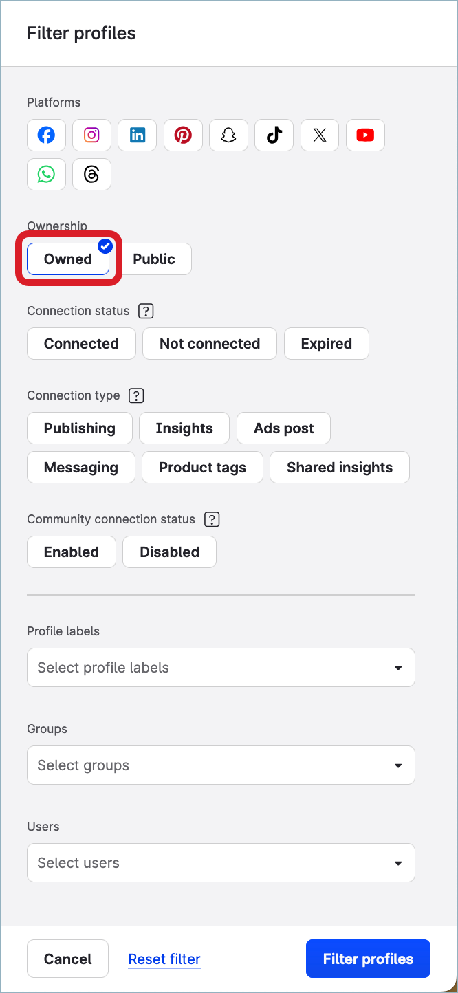Select the Instagram platform icon

pyautogui.click(x=91, y=135)
